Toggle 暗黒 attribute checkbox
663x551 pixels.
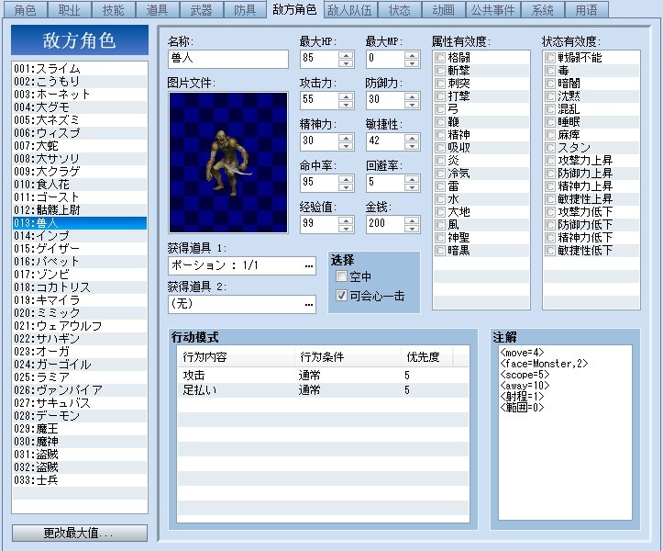point(440,251)
